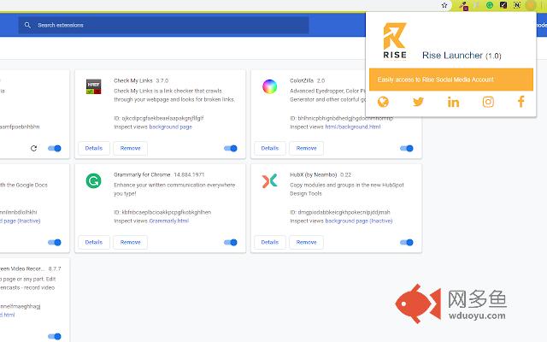Image resolution: width=547 pixels, height=342 pixels.
Task: Click the Grammarly description text
Action: [x=174, y=189]
